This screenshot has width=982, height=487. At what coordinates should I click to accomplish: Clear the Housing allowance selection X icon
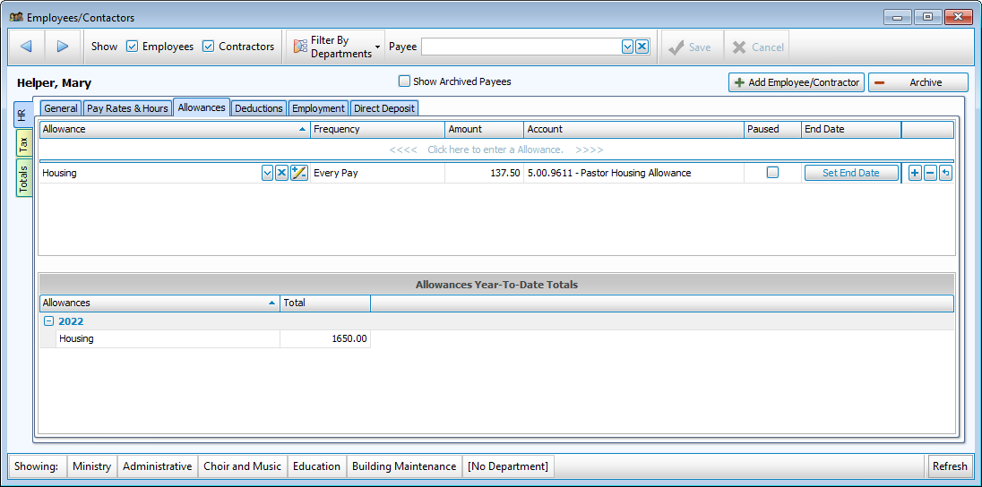[x=281, y=173]
